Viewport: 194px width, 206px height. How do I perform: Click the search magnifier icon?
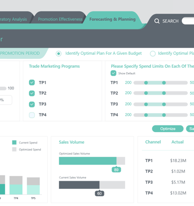point(157,21)
